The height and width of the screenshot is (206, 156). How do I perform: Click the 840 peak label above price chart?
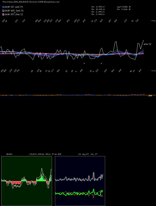[116, 21]
